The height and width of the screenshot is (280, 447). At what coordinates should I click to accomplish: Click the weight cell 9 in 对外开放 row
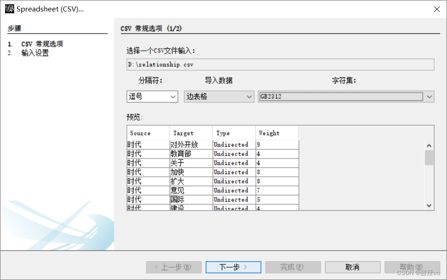point(277,145)
